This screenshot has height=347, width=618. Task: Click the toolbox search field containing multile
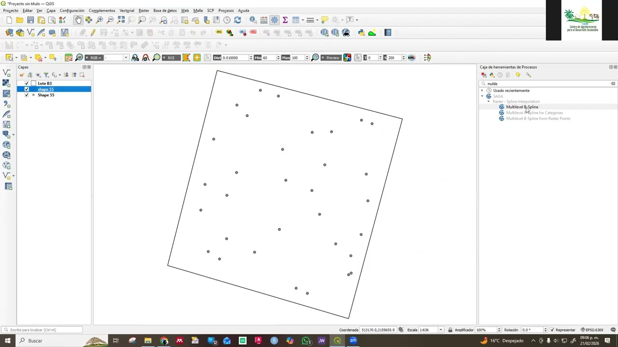pyautogui.click(x=548, y=84)
